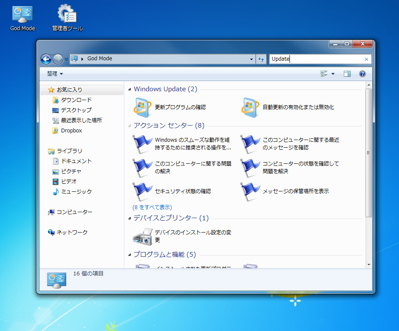Click the メッセージの保管場所を表示 flag icon

coord(250,191)
